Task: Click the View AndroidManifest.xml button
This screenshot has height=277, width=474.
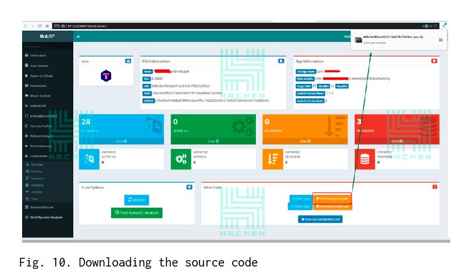Action: 320,219
